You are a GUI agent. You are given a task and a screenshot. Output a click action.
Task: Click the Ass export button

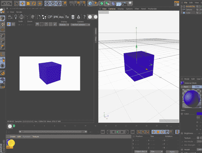tap(61, 17)
